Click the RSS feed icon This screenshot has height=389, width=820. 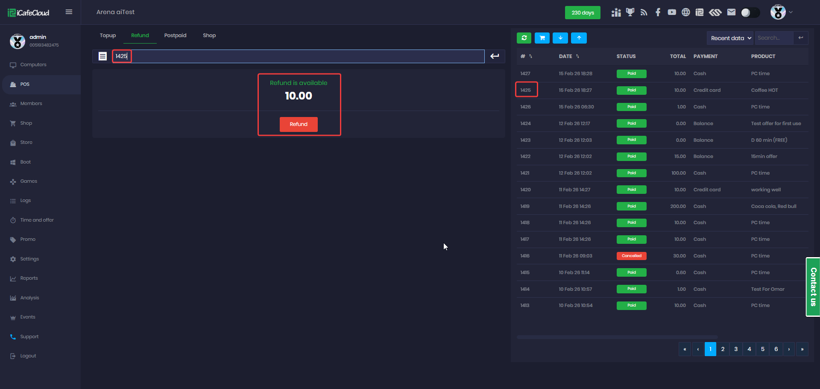pos(644,12)
